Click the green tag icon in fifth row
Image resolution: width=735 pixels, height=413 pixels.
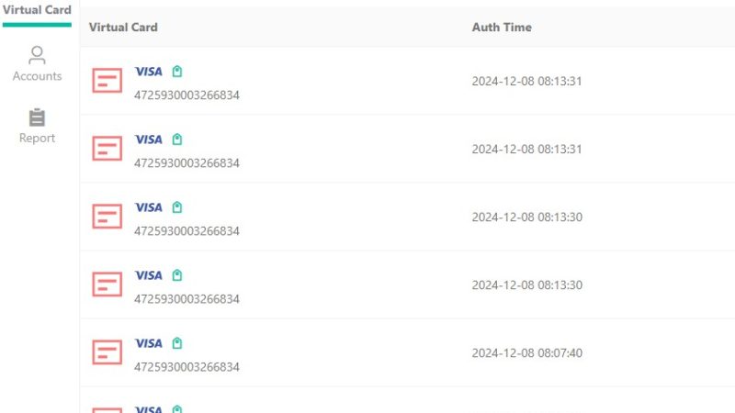pyautogui.click(x=176, y=342)
